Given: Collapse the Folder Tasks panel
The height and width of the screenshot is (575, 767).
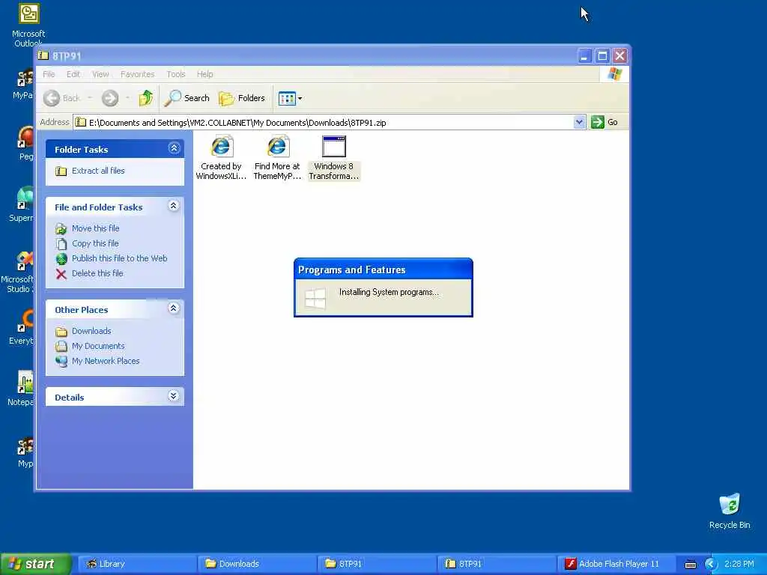Looking at the screenshot, I should 174,148.
